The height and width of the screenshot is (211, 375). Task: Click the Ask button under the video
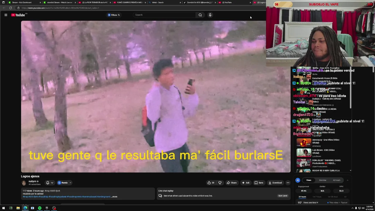click(246, 183)
